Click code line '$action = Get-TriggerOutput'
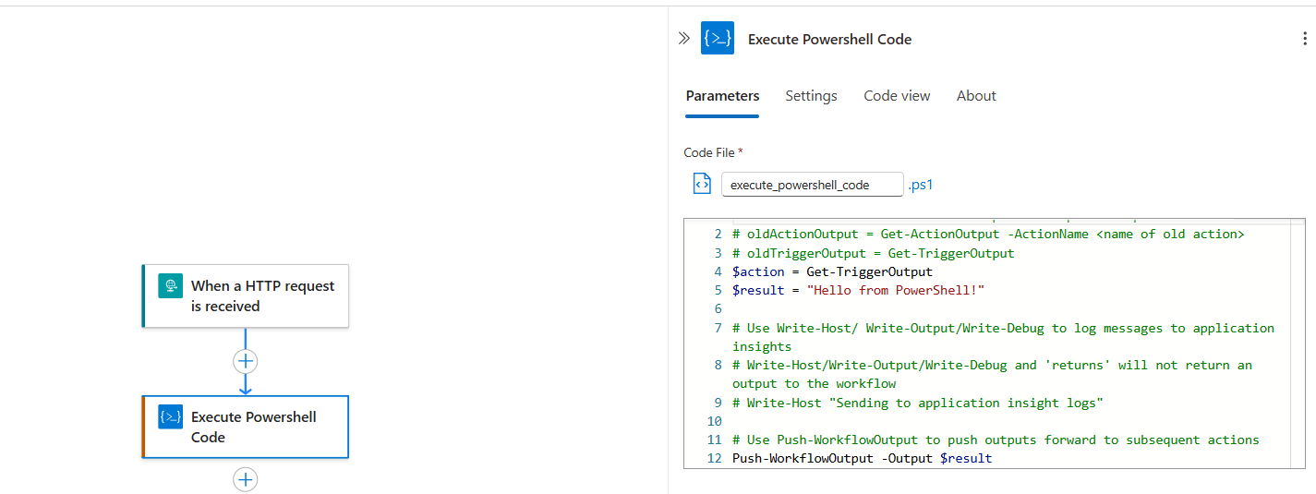The image size is (1316, 494). pyautogui.click(x=832, y=271)
